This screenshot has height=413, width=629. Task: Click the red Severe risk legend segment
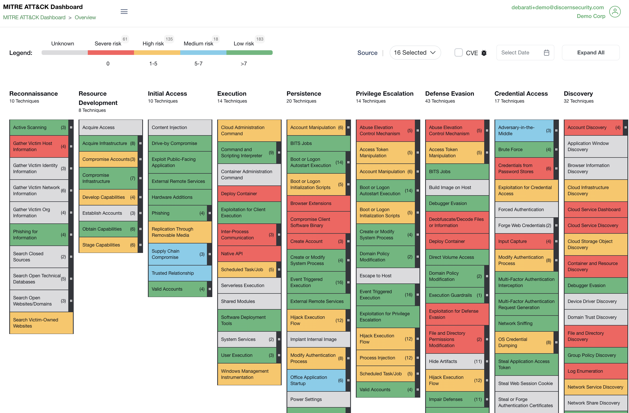click(x=111, y=53)
